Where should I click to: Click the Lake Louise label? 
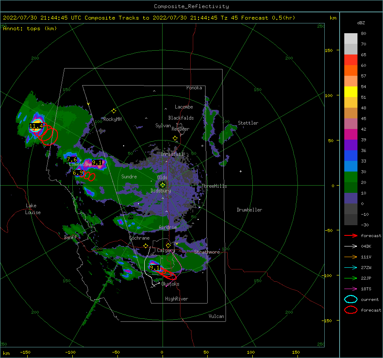(x=33, y=209)
